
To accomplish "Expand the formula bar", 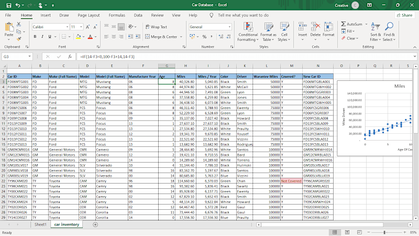I will [x=414, y=57].
